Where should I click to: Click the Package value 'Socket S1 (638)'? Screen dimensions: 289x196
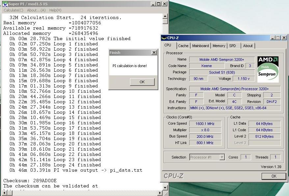point(222,72)
